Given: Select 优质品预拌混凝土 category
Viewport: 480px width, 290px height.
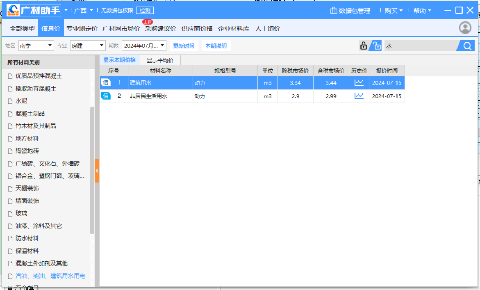Looking at the screenshot, I should [x=39, y=76].
